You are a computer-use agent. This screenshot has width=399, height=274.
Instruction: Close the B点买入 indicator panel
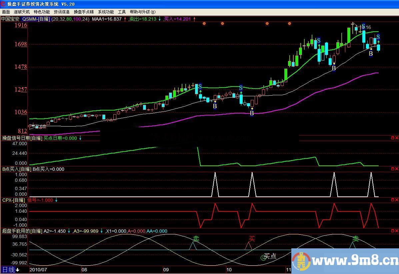[x=397, y=169]
